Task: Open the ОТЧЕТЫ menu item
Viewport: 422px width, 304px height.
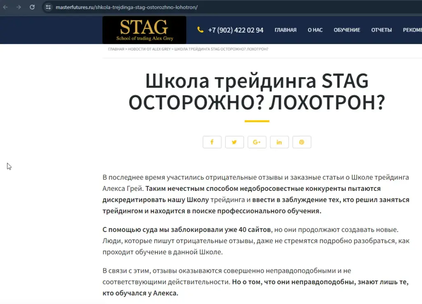Action: (x=381, y=30)
